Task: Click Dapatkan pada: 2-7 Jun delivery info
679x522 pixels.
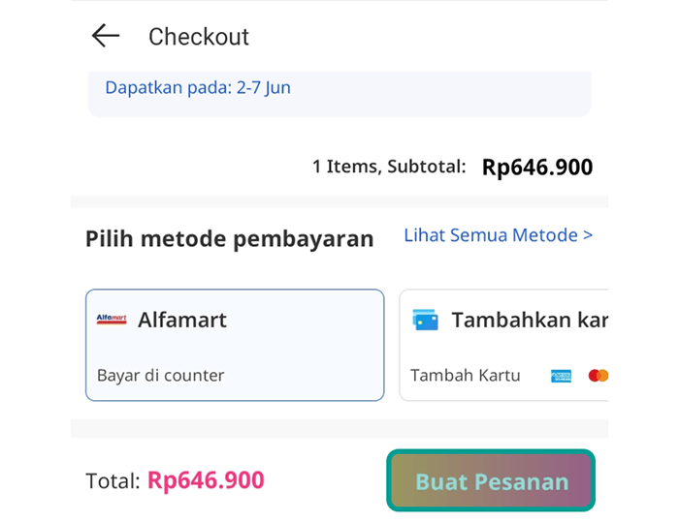Action: point(198,88)
